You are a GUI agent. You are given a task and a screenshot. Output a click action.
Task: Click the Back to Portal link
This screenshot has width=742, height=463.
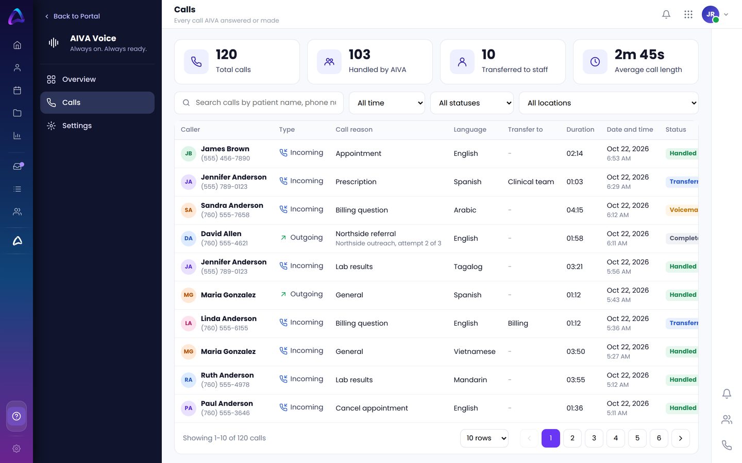pos(72,16)
